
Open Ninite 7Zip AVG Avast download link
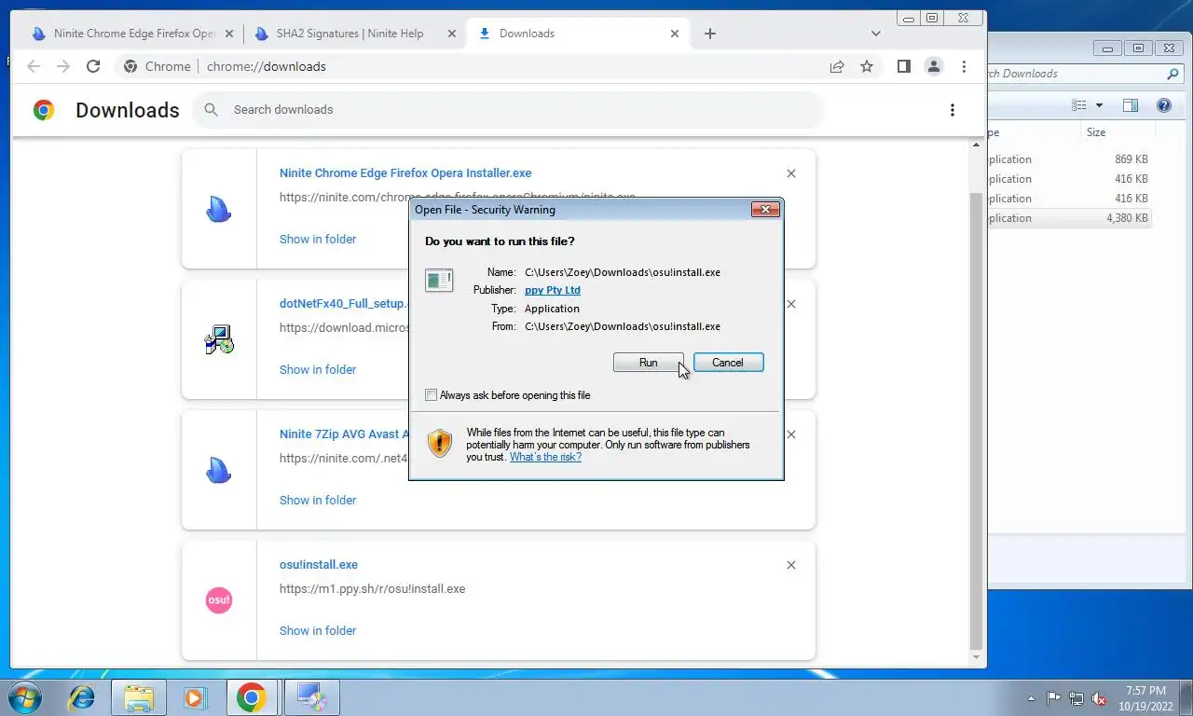point(344,434)
